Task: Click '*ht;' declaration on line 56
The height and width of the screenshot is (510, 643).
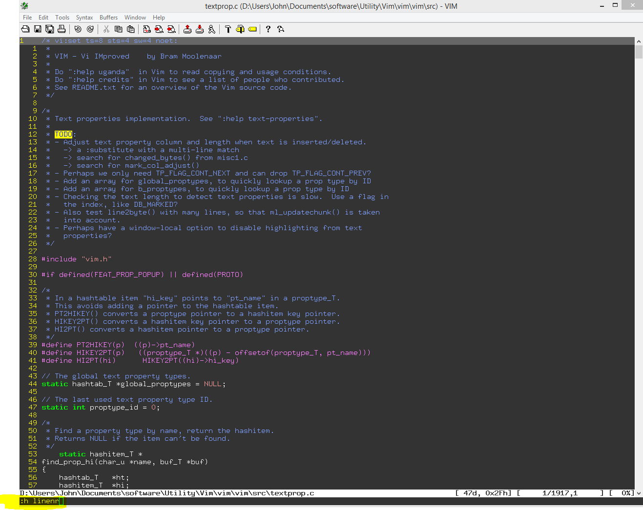Action: pyautogui.click(x=121, y=477)
